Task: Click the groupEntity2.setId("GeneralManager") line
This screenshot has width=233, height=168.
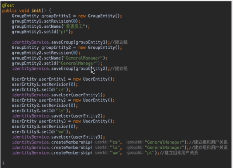Action: (x=57, y=63)
